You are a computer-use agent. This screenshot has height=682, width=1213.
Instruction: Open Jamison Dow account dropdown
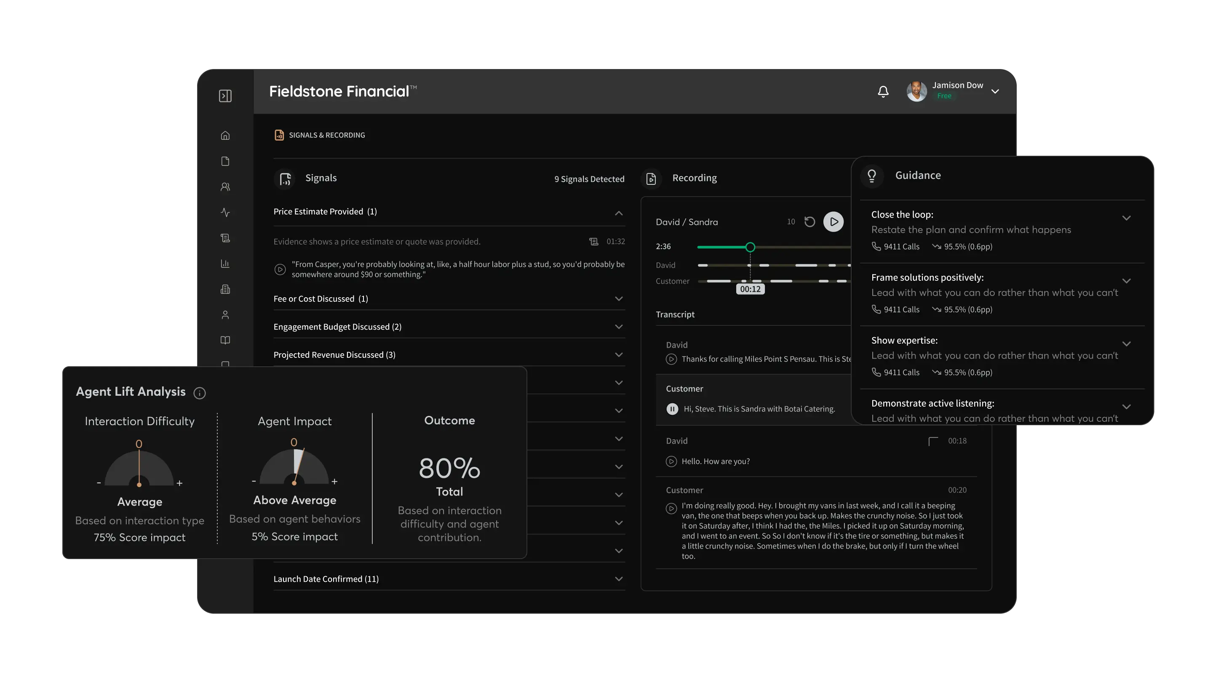(995, 91)
